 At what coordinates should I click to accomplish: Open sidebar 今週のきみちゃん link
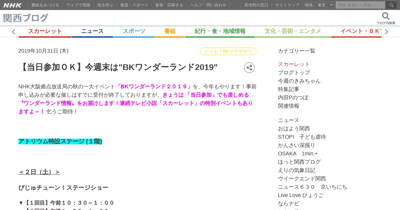click(299, 81)
